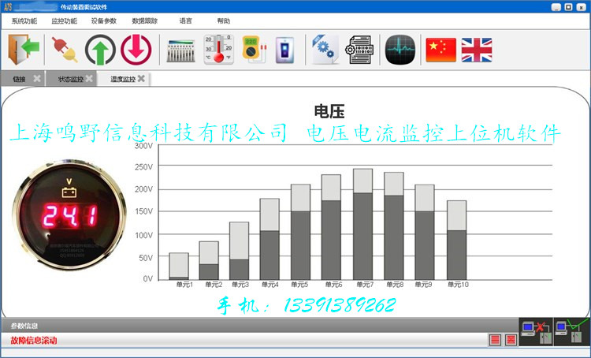Click the first red fault list button
The width and height of the screenshot is (591, 358).
(496, 340)
